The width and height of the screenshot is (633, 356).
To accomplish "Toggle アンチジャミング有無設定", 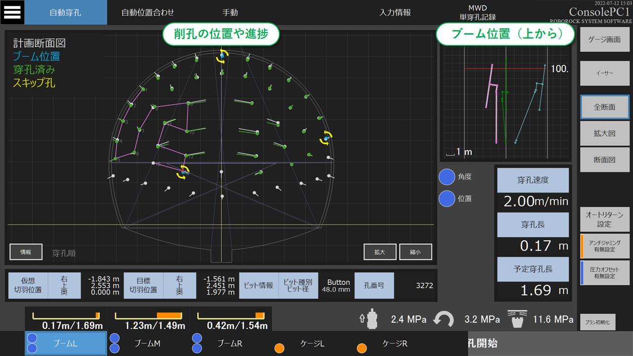I will (x=605, y=242).
